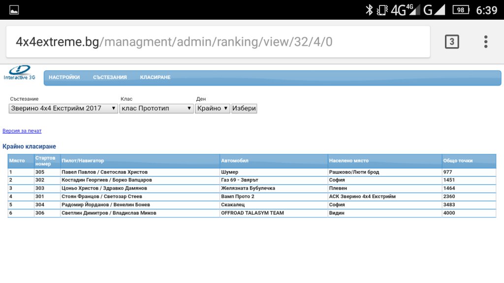504x283 pixels.
Task: Open the КЛАСИРАНЕ menu item
Action: coord(155,78)
